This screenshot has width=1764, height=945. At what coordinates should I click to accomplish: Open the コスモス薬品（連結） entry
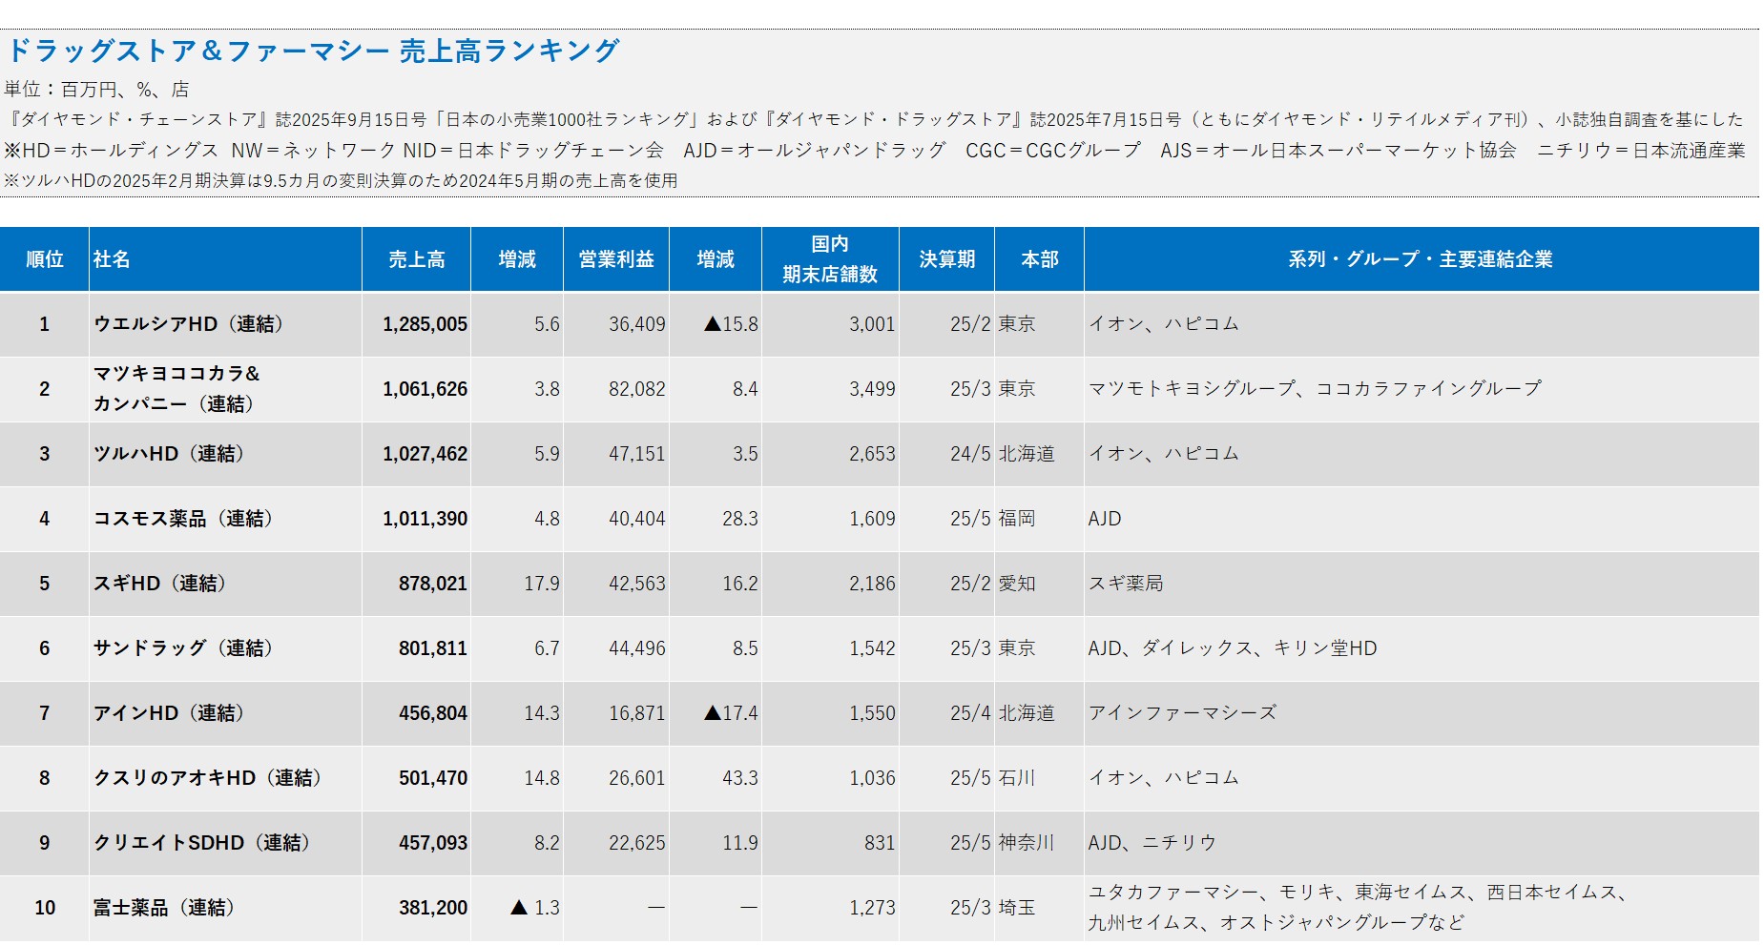tap(181, 520)
